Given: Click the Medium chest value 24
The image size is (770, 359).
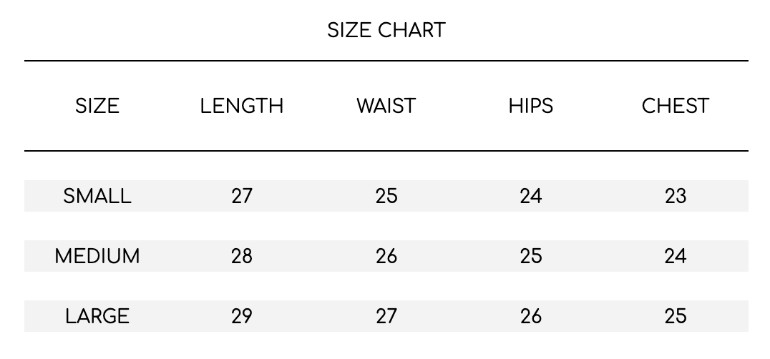Looking at the screenshot, I should 676,257.
